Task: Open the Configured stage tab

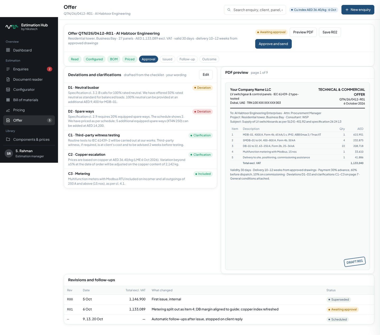Action: 94,59
